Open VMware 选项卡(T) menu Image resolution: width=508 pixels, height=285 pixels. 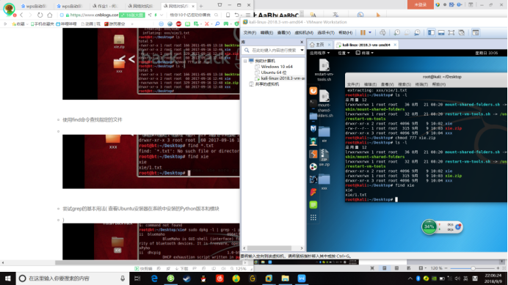[326, 33]
